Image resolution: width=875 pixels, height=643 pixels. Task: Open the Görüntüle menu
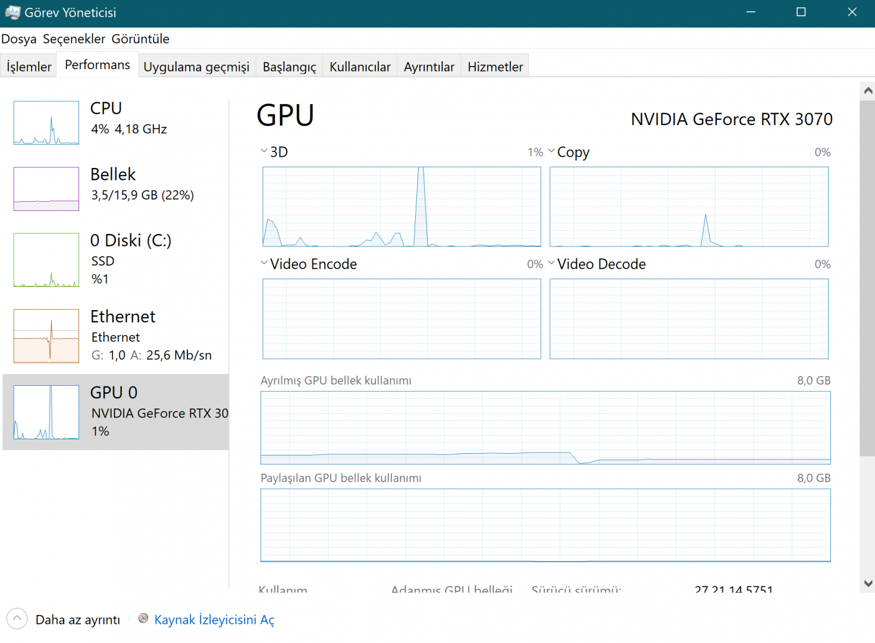click(x=140, y=39)
